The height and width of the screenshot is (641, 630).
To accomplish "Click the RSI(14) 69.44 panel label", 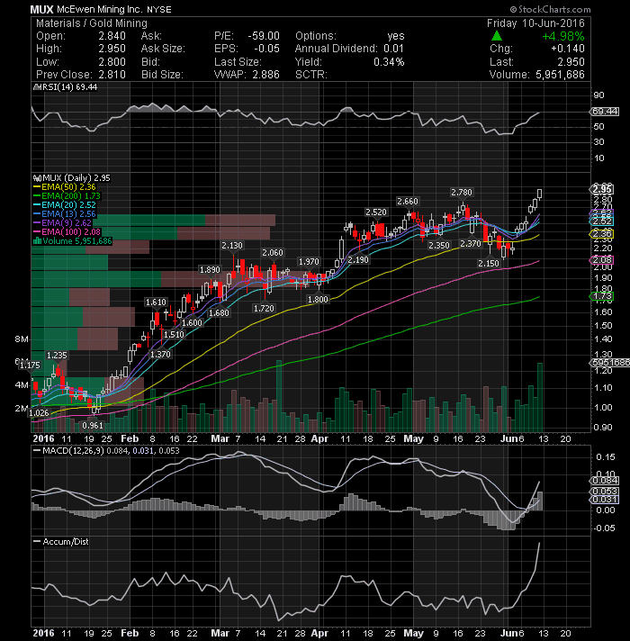I will click(68, 87).
